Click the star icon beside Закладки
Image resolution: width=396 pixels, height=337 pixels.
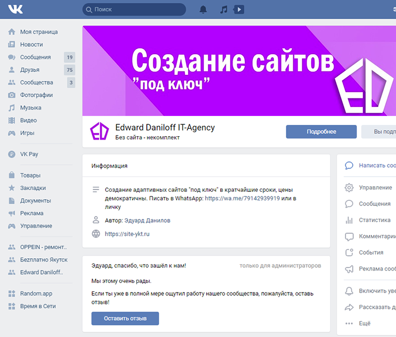(12, 188)
